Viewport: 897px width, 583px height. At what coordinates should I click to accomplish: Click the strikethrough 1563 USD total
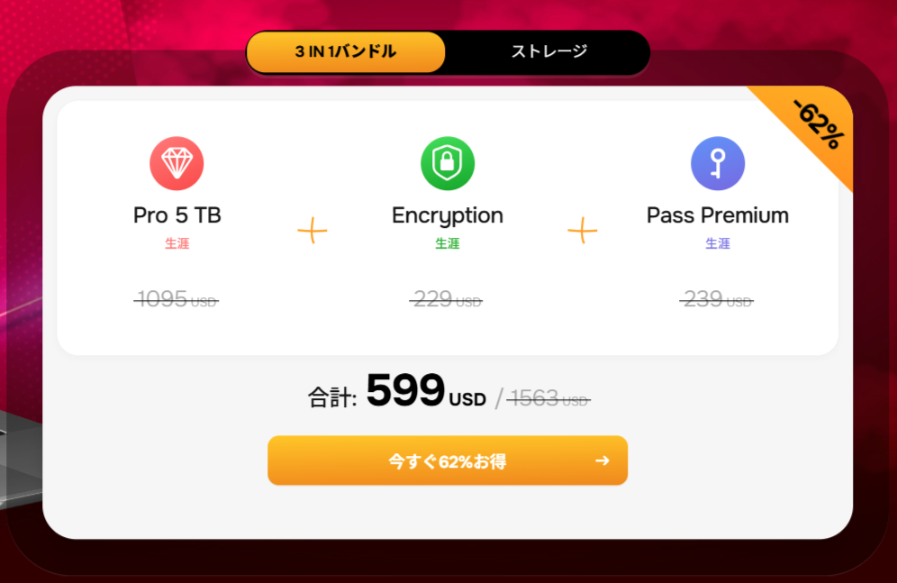pyautogui.click(x=548, y=397)
